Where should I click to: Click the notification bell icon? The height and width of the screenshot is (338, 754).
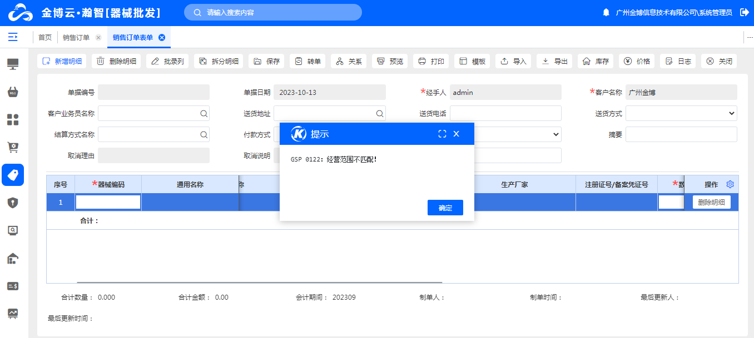tap(606, 12)
